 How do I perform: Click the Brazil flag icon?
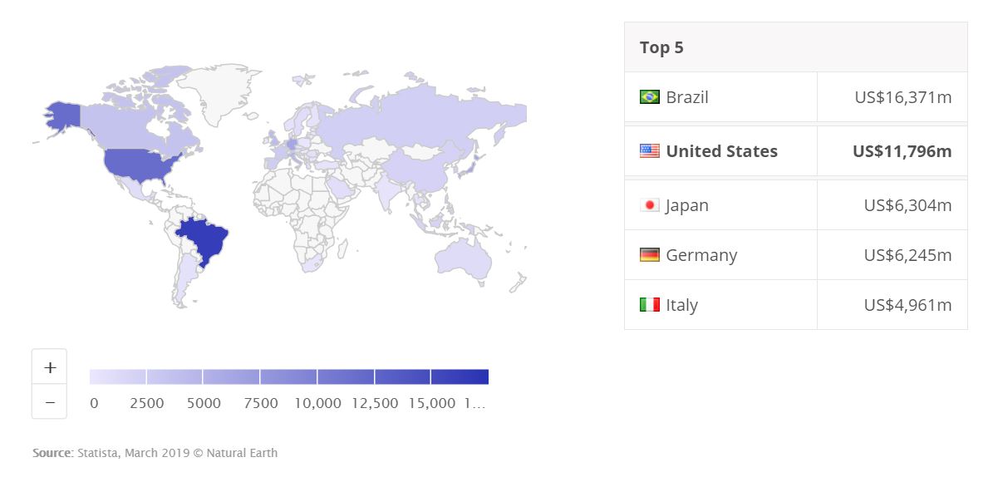click(650, 97)
